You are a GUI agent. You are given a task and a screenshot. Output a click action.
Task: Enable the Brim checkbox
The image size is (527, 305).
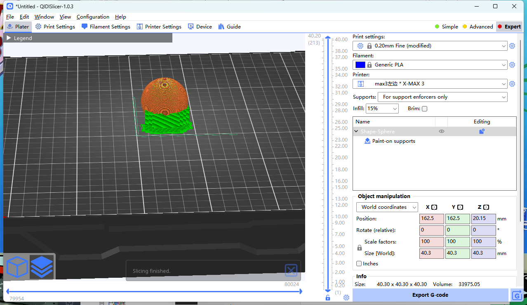coord(425,109)
